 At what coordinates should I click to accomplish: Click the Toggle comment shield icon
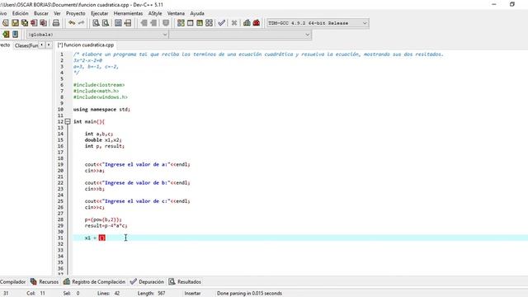(166, 23)
